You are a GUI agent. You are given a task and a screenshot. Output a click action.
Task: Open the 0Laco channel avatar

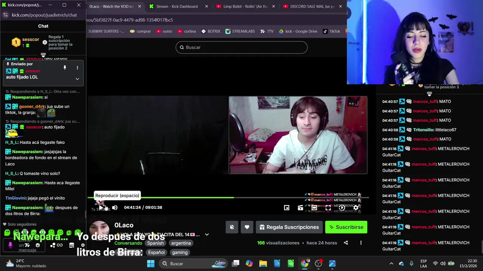click(x=99, y=231)
